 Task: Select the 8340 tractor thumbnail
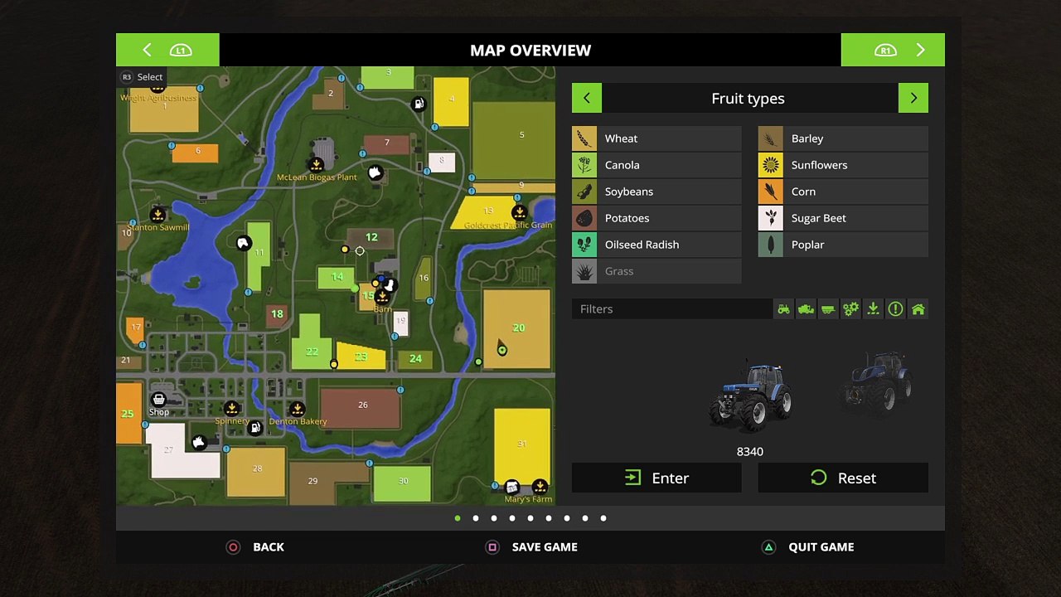coord(750,396)
